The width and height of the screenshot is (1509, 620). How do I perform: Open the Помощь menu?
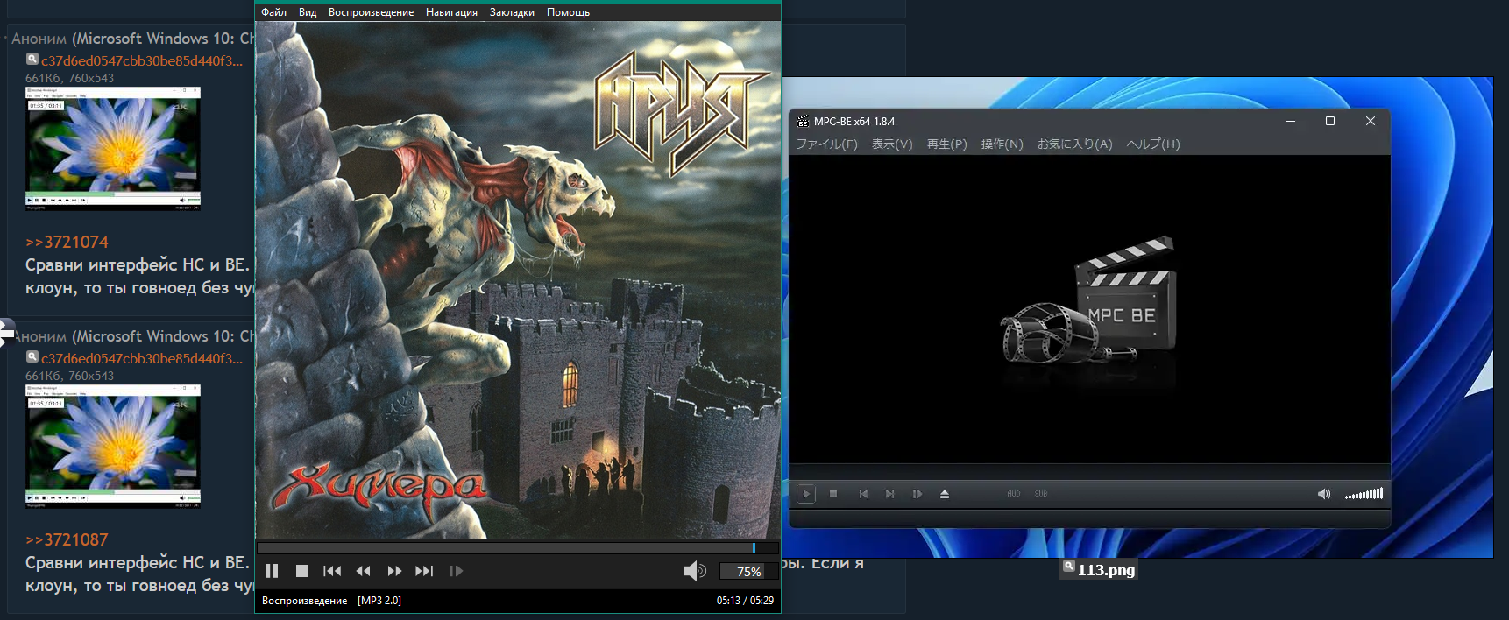click(568, 12)
